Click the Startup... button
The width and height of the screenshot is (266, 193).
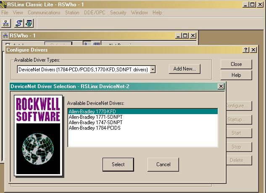click(x=239, y=120)
